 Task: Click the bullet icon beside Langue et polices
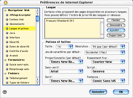[7, 29]
